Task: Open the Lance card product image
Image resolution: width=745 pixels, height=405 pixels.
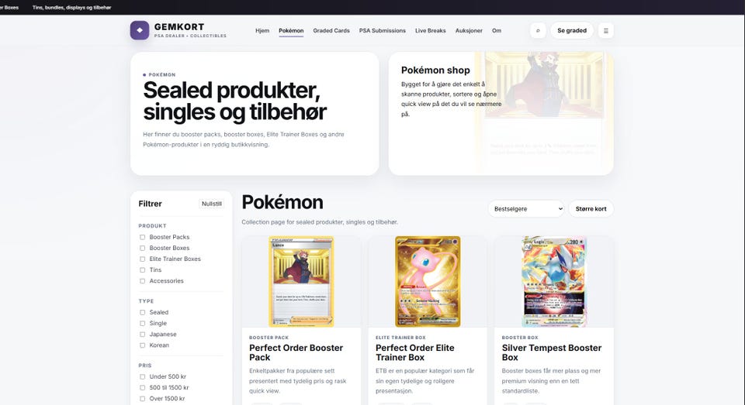Action: [x=301, y=281]
